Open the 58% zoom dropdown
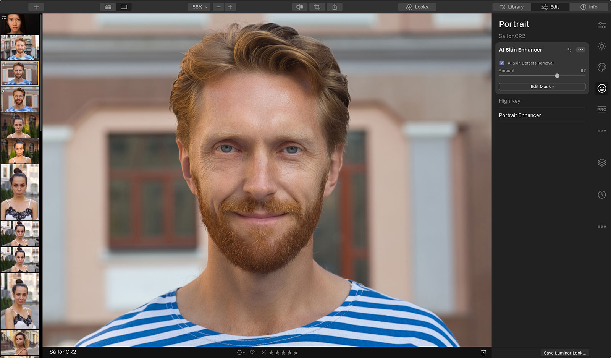611x358 pixels. pyautogui.click(x=200, y=7)
